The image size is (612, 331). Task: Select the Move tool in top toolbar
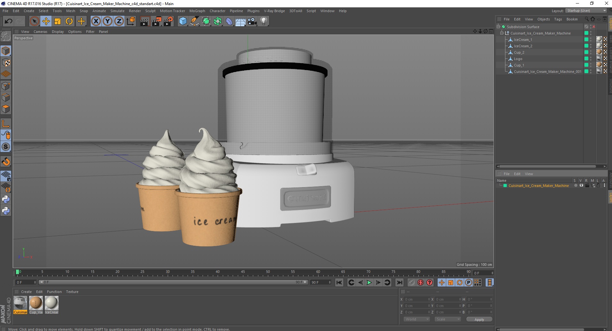click(x=46, y=21)
